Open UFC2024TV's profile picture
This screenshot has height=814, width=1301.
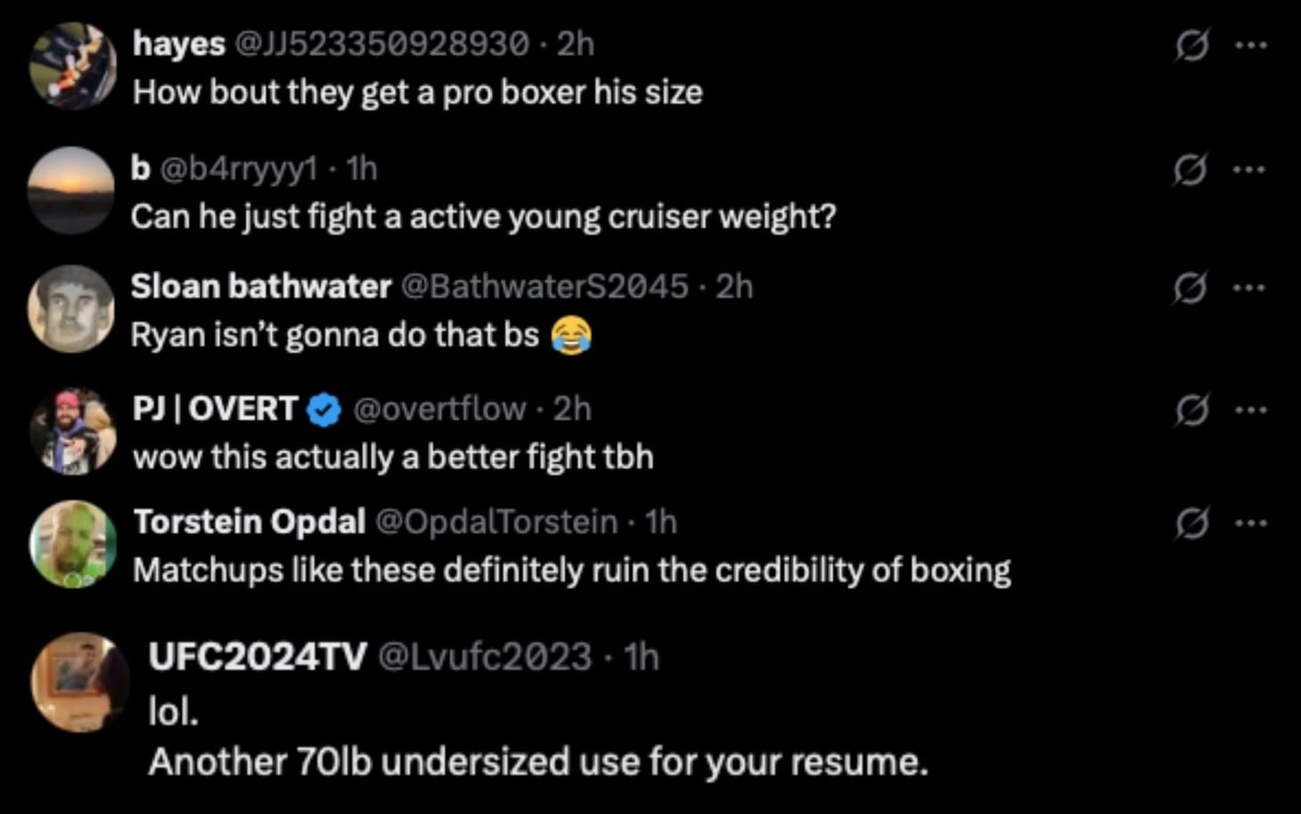78,682
